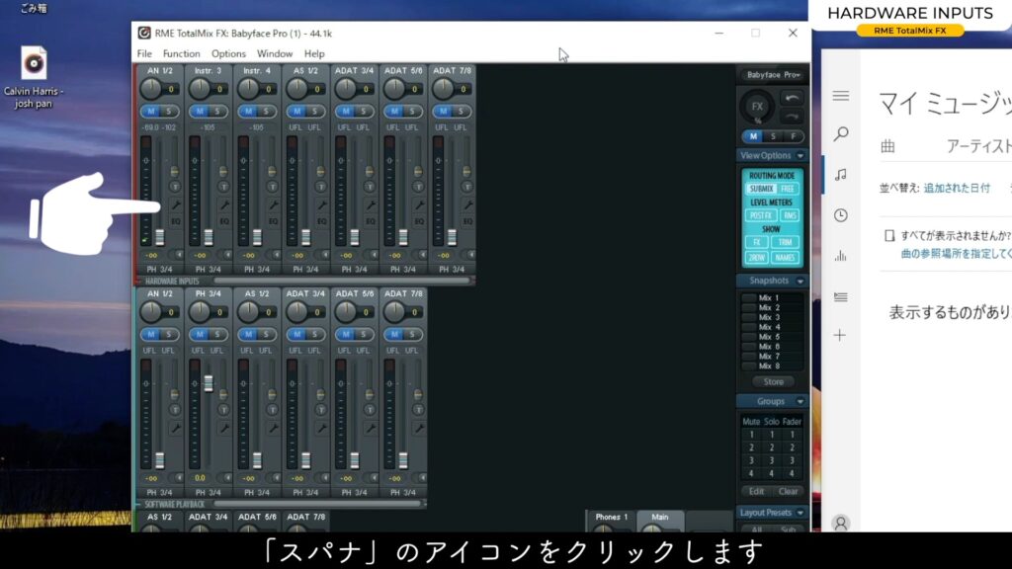Open Options menu

pyautogui.click(x=228, y=53)
